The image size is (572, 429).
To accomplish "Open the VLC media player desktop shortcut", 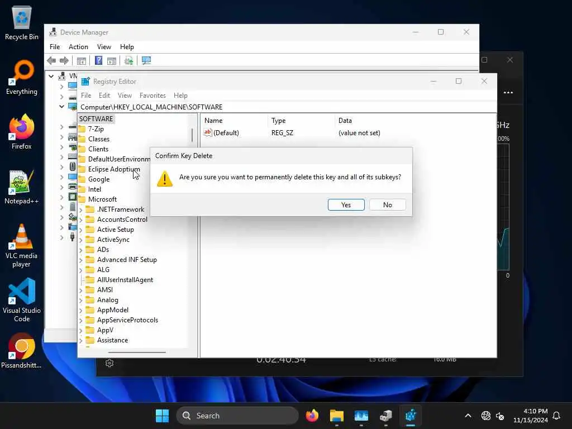I will click(22, 246).
